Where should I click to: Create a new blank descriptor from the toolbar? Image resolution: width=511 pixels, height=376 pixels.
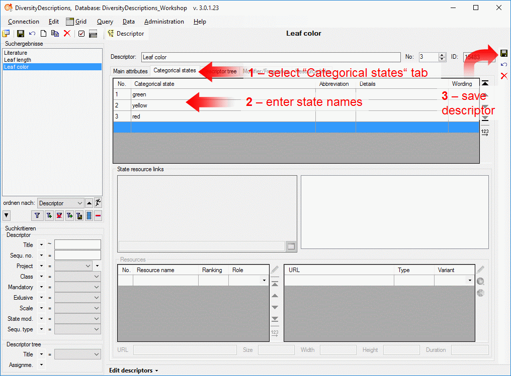click(43, 34)
